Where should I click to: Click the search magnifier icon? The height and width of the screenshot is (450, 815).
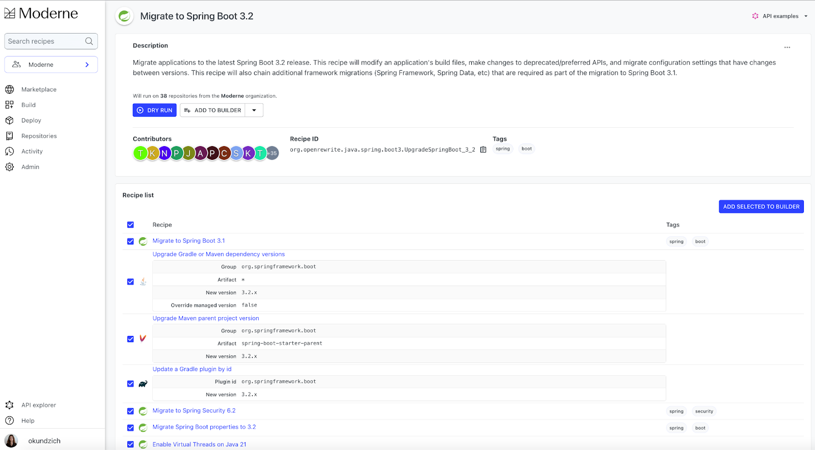click(89, 41)
